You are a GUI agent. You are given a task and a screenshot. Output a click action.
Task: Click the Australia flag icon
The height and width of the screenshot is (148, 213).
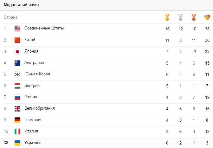point(17,63)
